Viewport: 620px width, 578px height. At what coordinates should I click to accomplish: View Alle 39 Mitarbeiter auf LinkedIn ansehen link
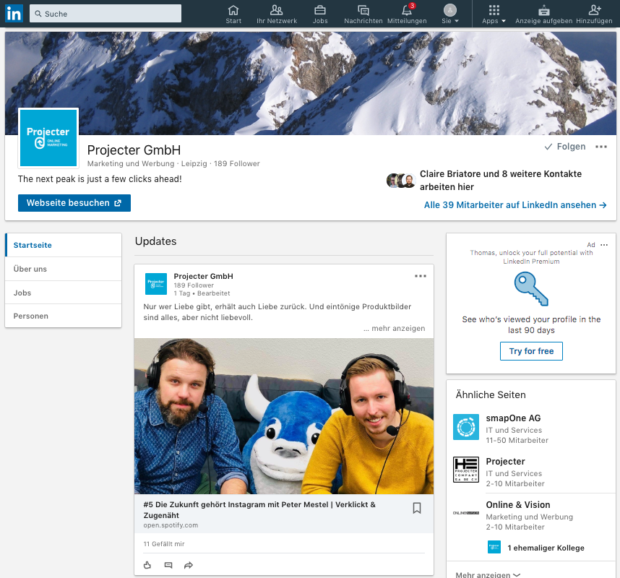[515, 204]
